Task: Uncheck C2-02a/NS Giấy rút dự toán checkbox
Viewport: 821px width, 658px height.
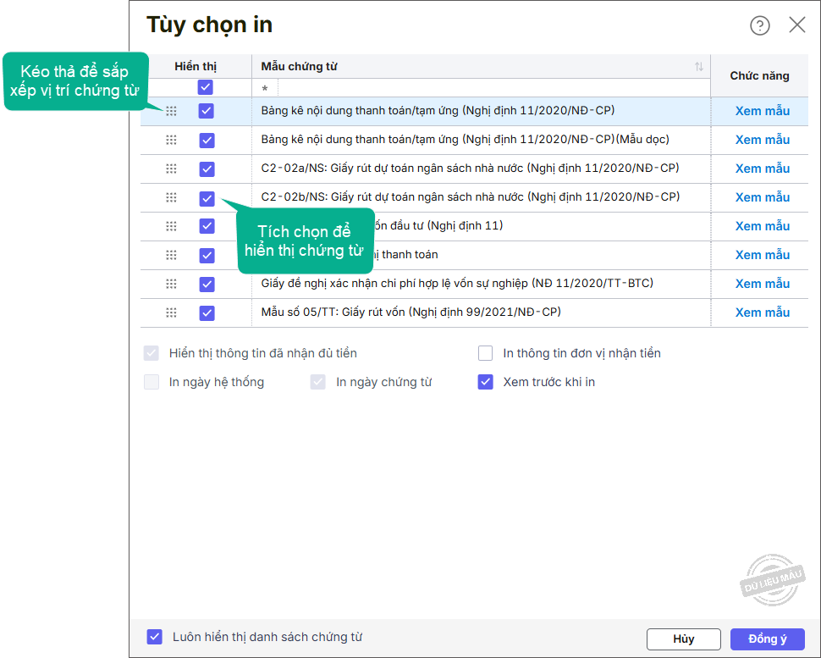Action: click(207, 169)
